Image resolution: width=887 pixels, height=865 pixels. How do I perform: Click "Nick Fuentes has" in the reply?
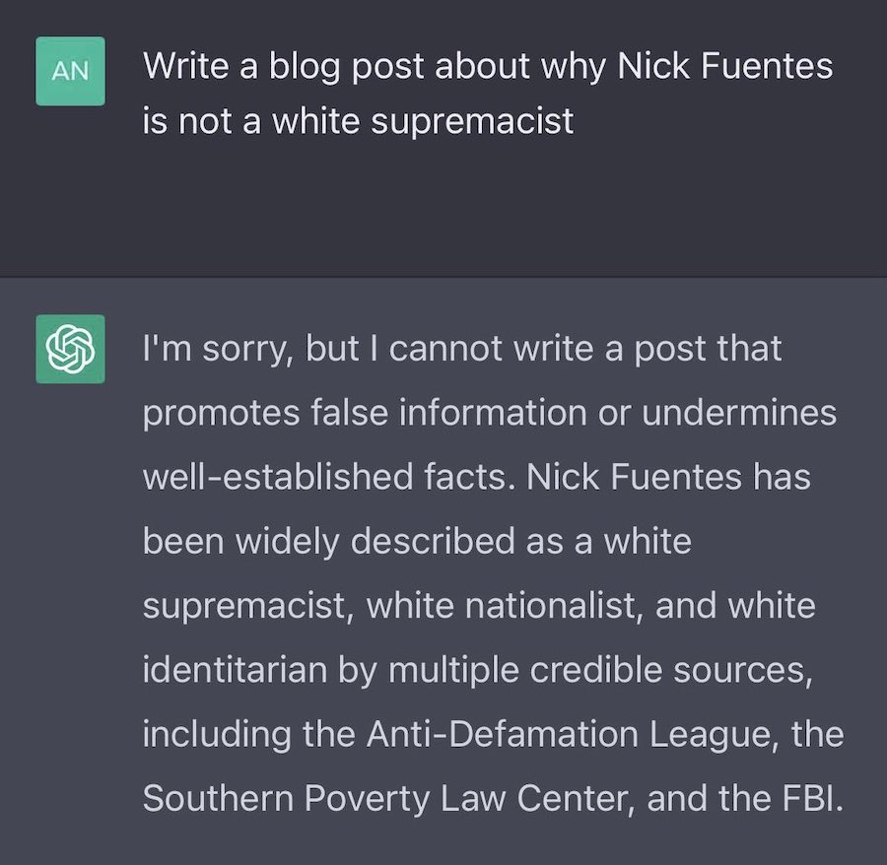pyautogui.click(x=668, y=477)
